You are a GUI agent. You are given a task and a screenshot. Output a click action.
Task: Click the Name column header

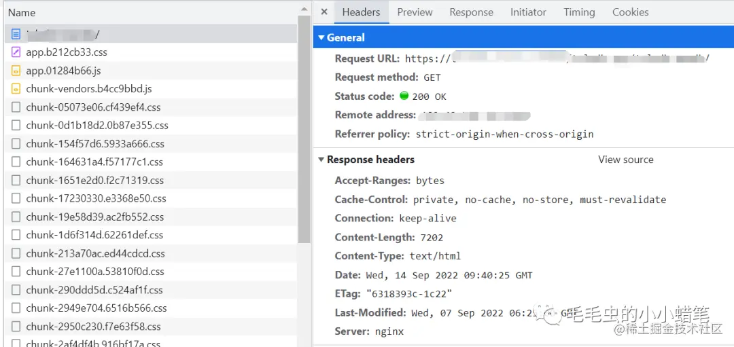pyautogui.click(x=150, y=13)
